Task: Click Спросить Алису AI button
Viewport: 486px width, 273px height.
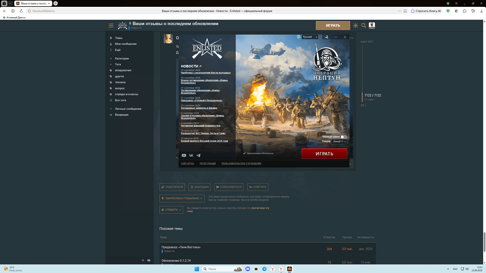Action: tap(426, 11)
